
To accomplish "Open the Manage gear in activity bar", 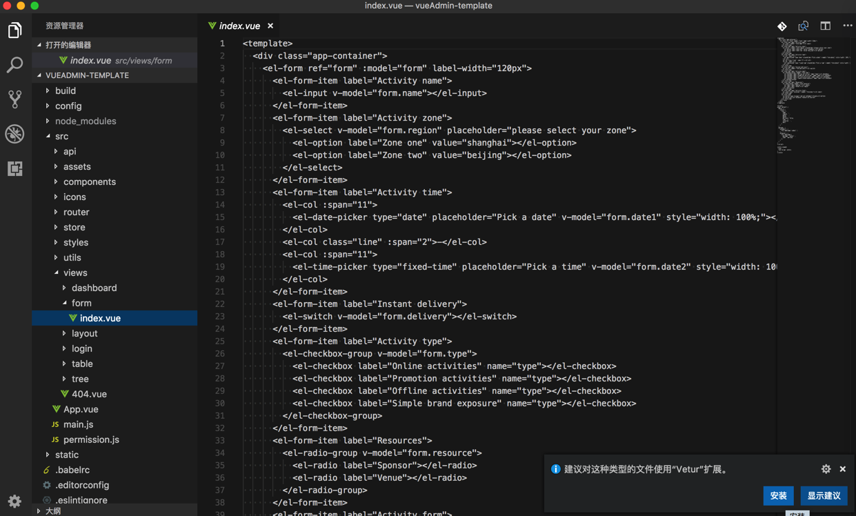I will tap(15, 501).
